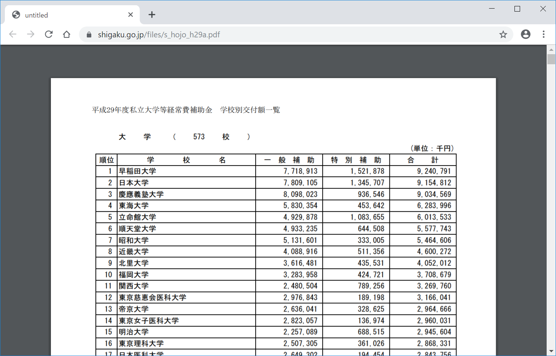Screen dimensions: 556x356
Task: Click the special subsidy value 1,521,878
Action: [367, 171]
